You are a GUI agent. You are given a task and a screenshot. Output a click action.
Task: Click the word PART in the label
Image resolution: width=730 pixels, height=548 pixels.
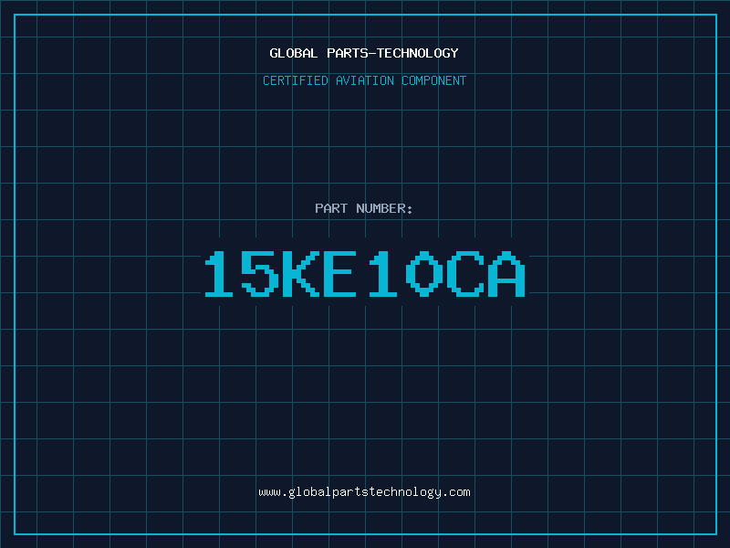pyautogui.click(x=331, y=208)
